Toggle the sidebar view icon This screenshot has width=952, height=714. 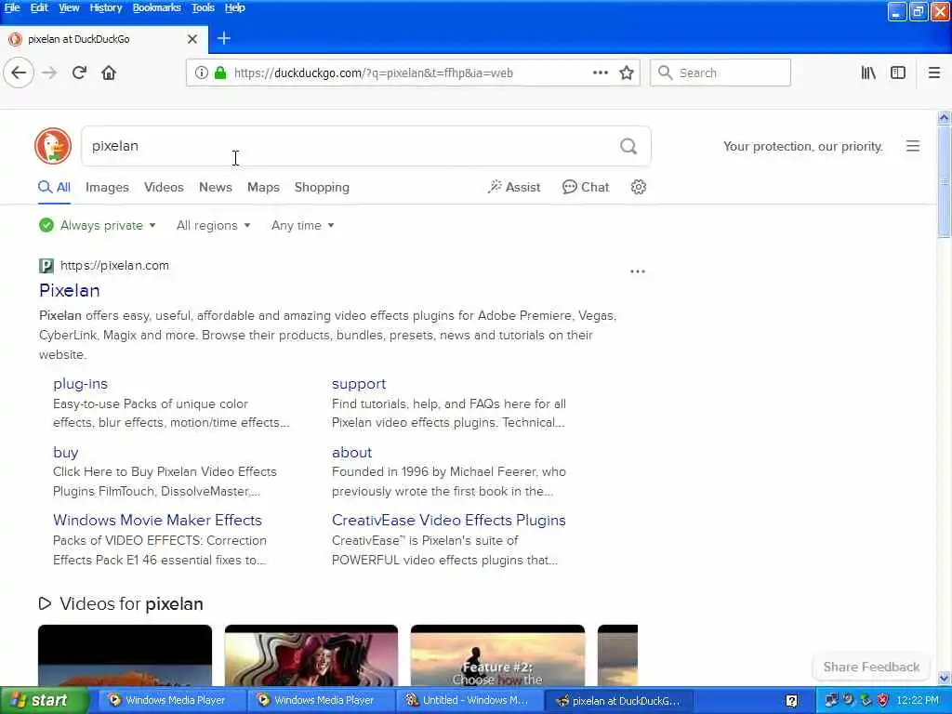(898, 73)
